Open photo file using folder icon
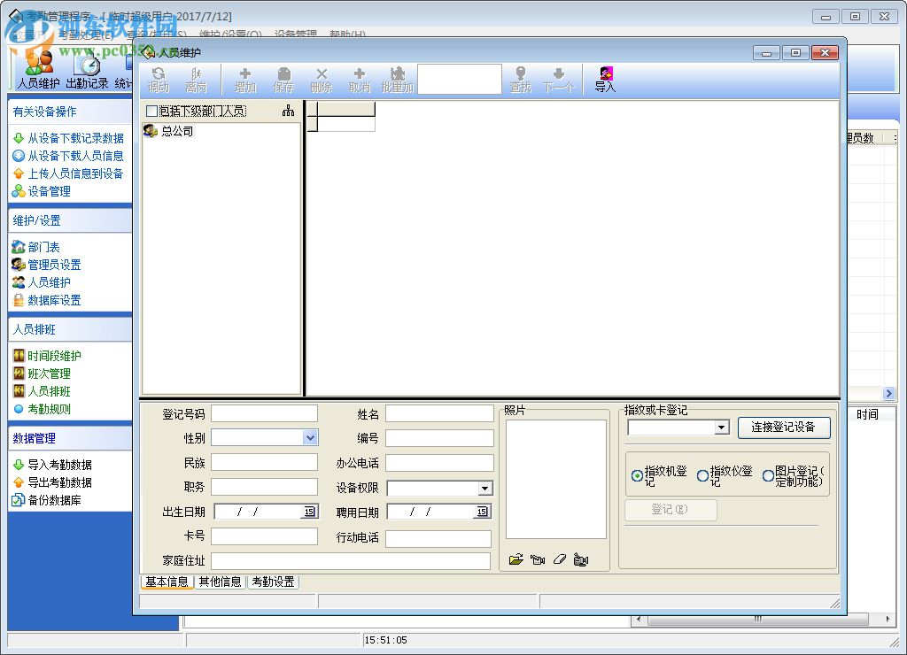907x655 pixels. tap(516, 559)
